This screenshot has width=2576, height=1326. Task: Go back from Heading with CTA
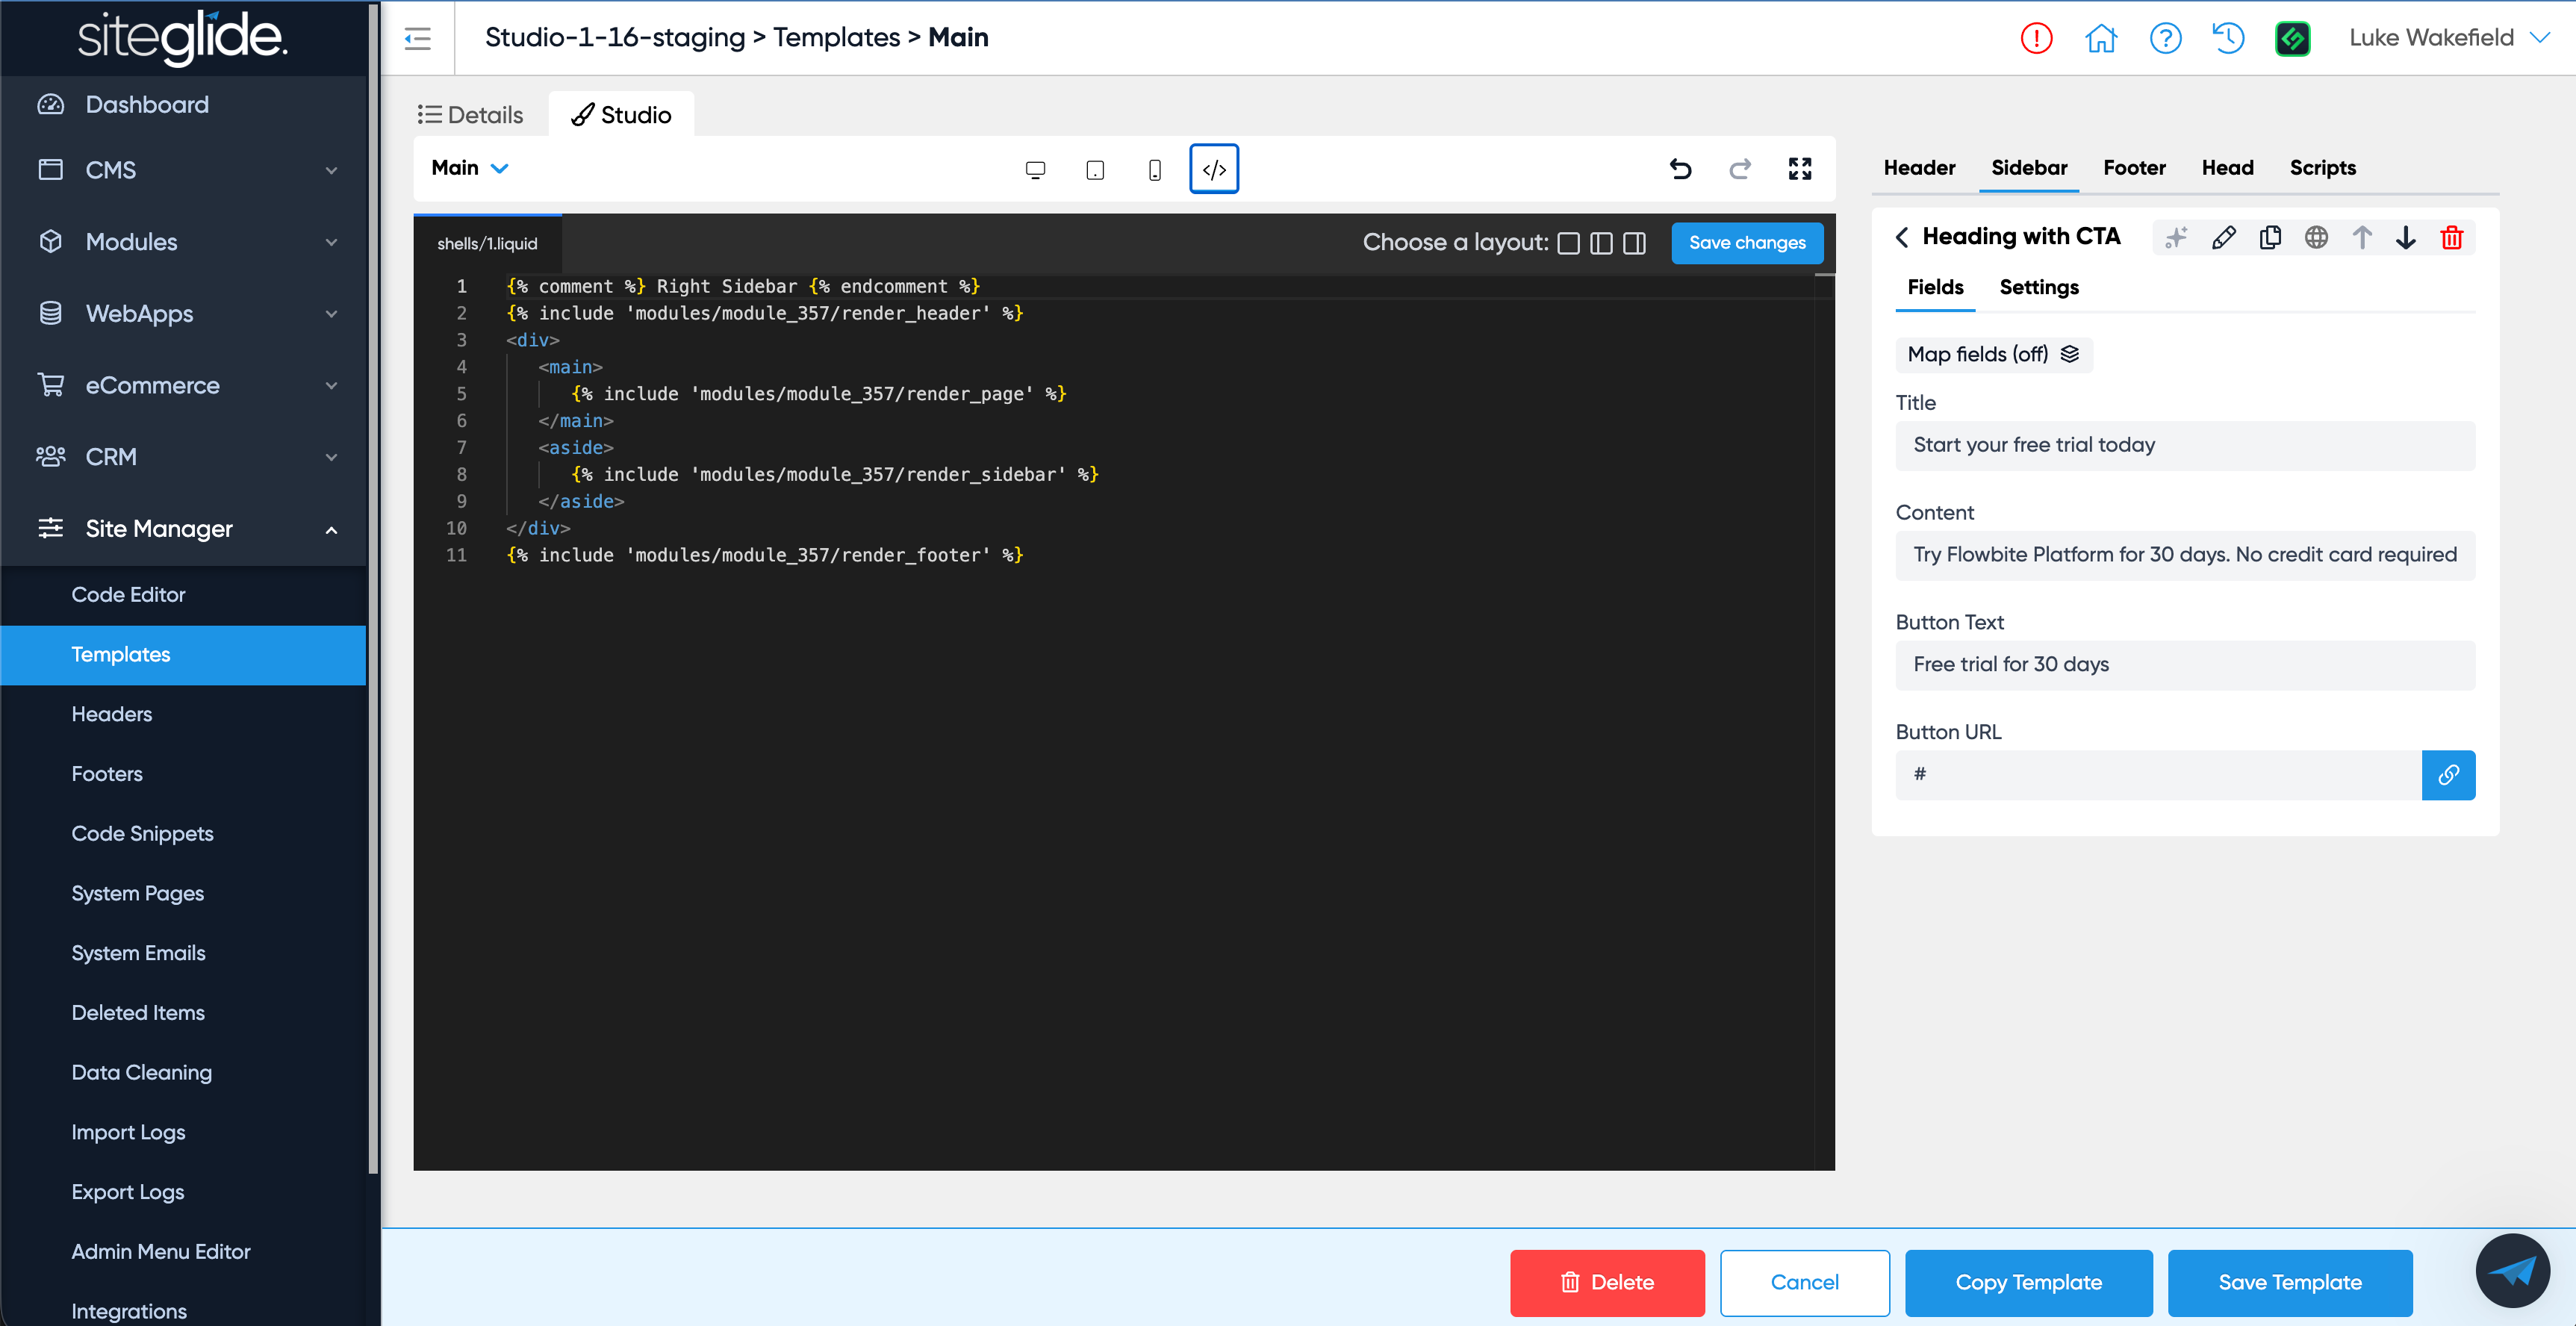pyautogui.click(x=1902, y=237)
